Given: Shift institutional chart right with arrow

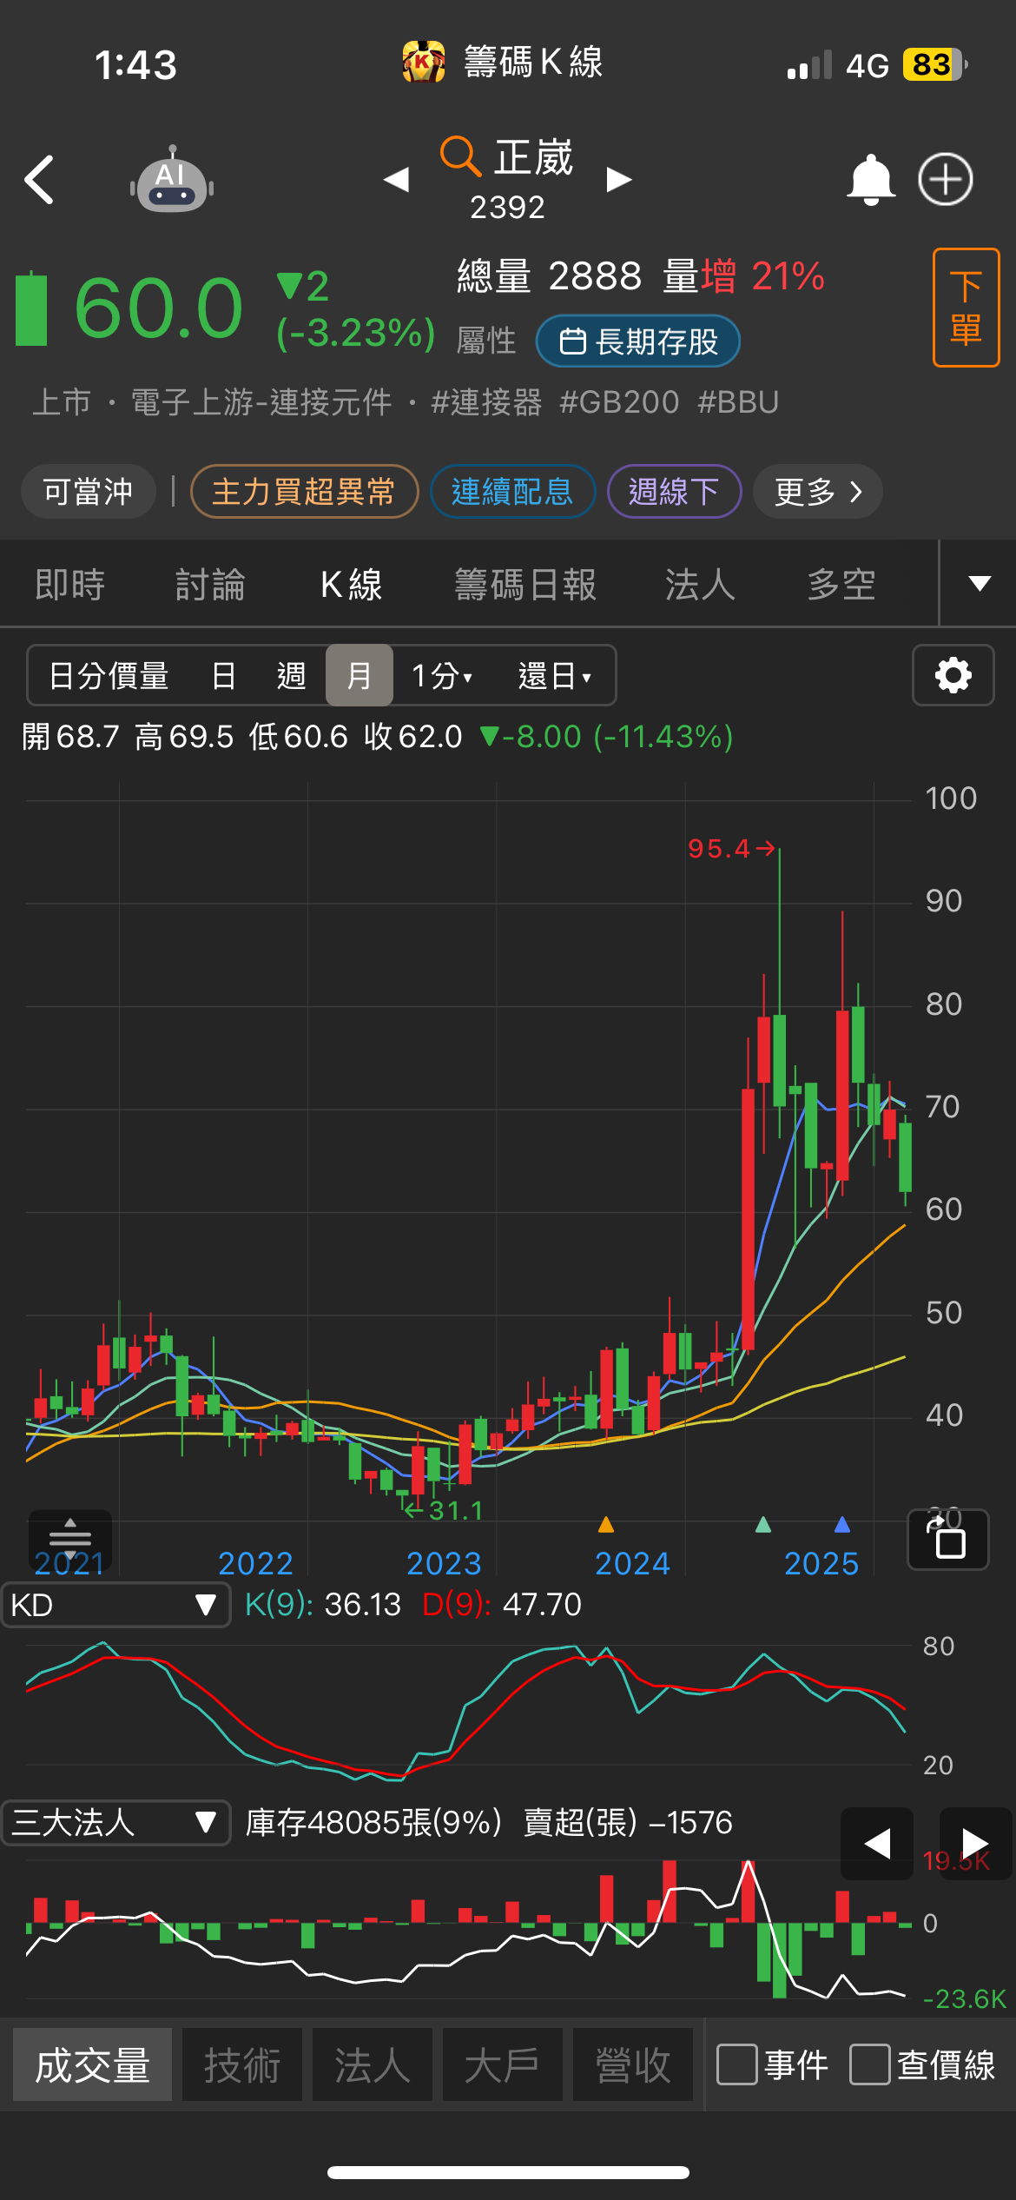Looking at the screenshot, I should 975,1843.
